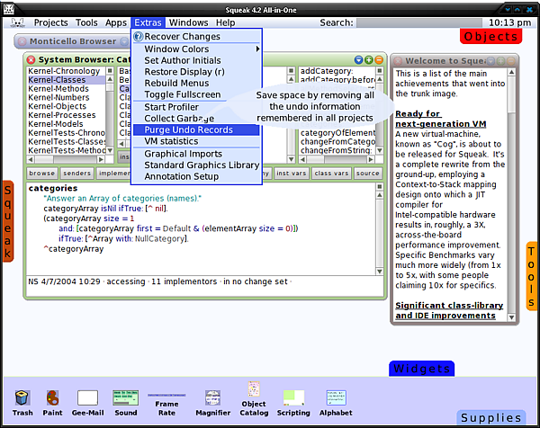
Task: Choose Recover Changes from Extras menu
Action: click(x=196, y=37)
